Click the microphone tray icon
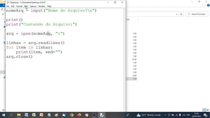This screenshot has width=210, height=118. (180, 115)
